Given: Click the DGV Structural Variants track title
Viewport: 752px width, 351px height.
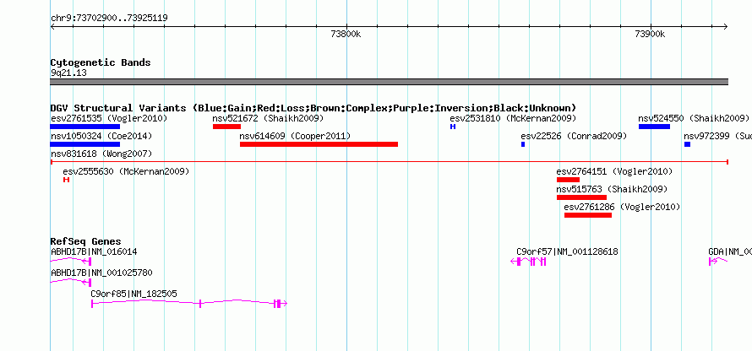Looking at the screenshot, I should [313, 108].
